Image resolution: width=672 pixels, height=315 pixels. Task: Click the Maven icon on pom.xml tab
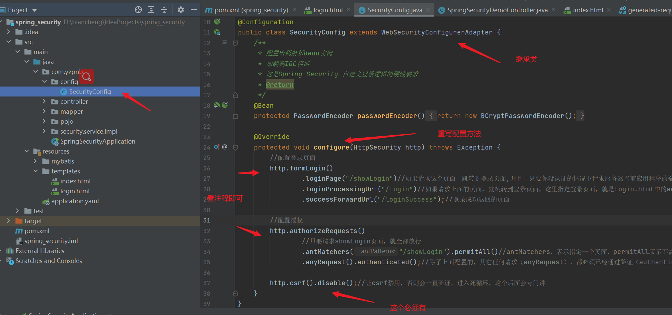(x=208, y=10)
